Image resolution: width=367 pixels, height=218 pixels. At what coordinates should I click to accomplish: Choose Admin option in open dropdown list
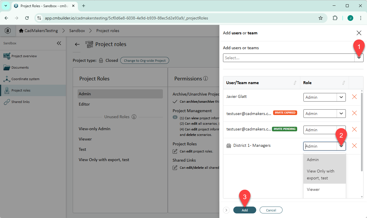325,160
